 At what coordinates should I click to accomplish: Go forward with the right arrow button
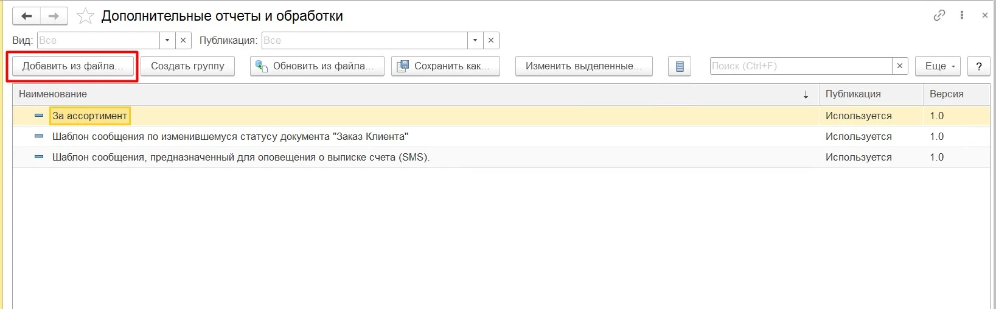(54, 16)
